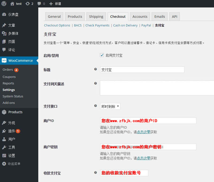Open the Orders submenu item
214x182 pixels.
point(8,70)
